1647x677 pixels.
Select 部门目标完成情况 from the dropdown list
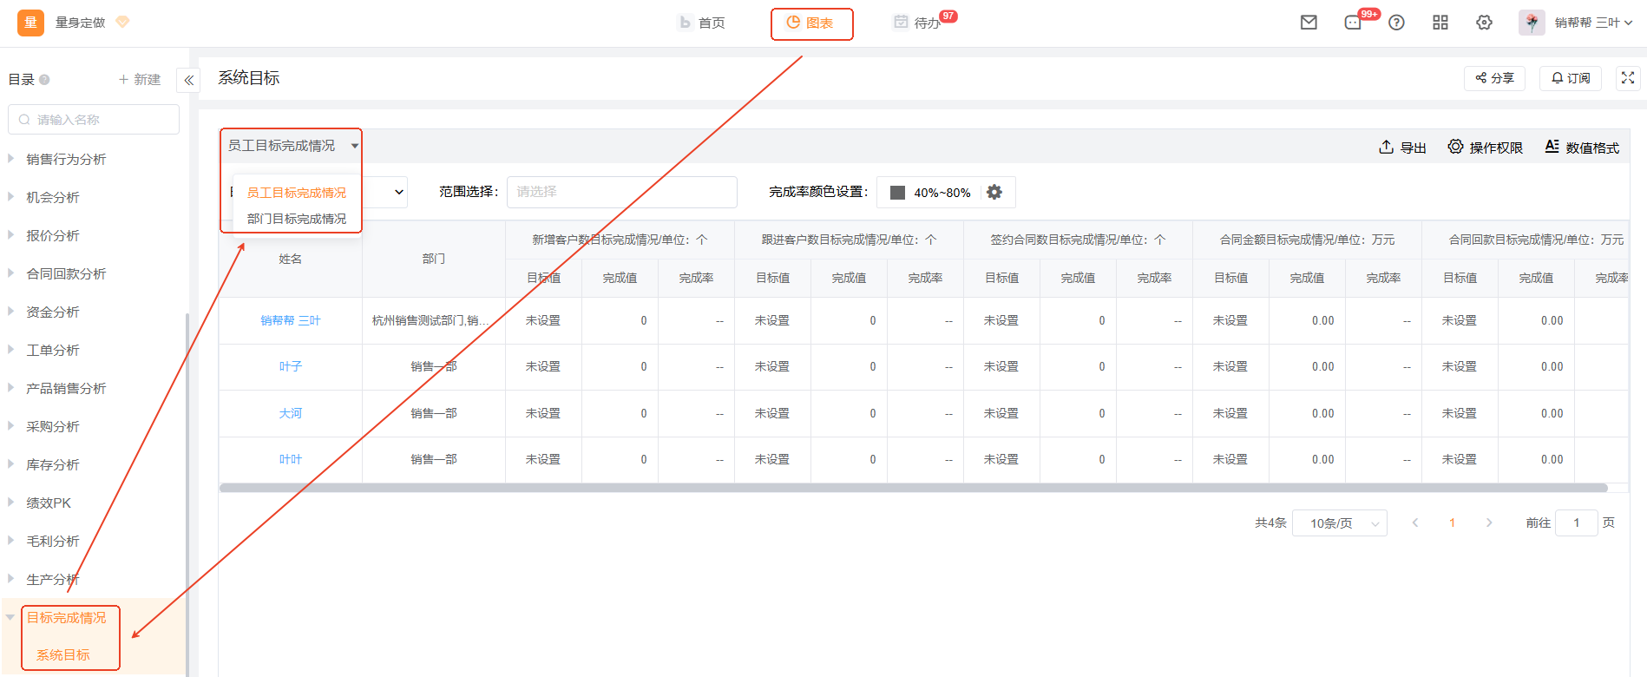(296, 219)
